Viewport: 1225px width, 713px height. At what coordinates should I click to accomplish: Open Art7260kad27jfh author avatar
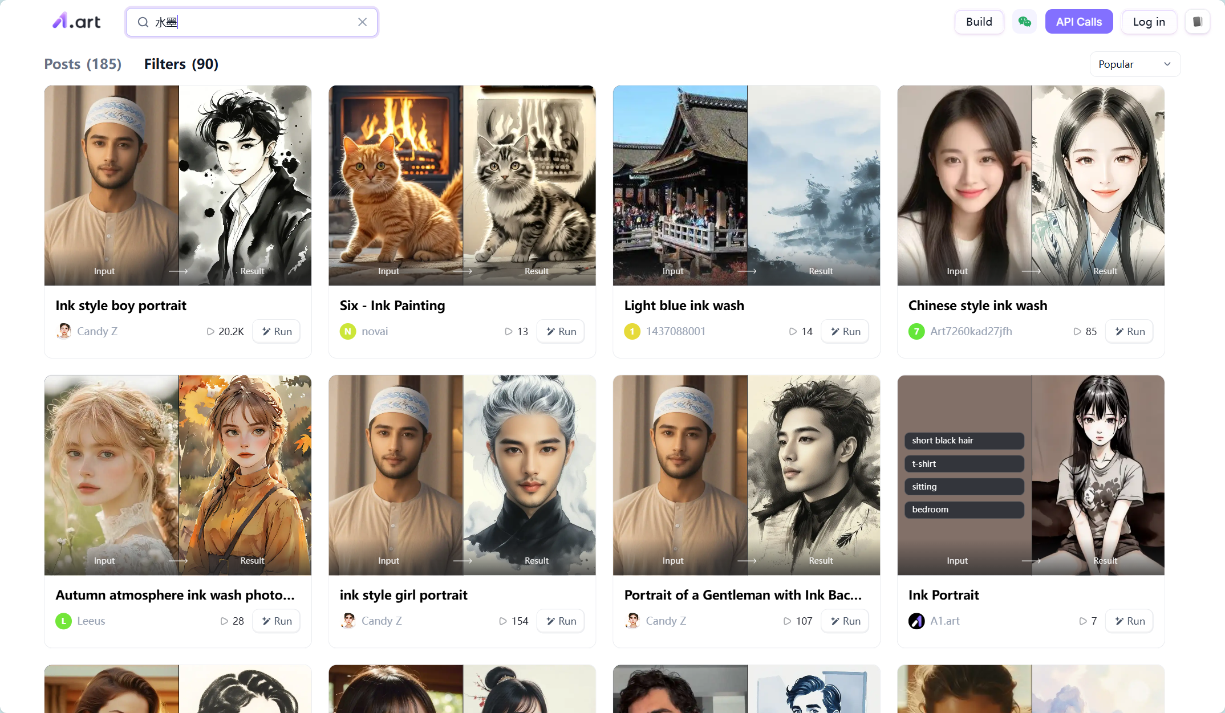[916, 331]
